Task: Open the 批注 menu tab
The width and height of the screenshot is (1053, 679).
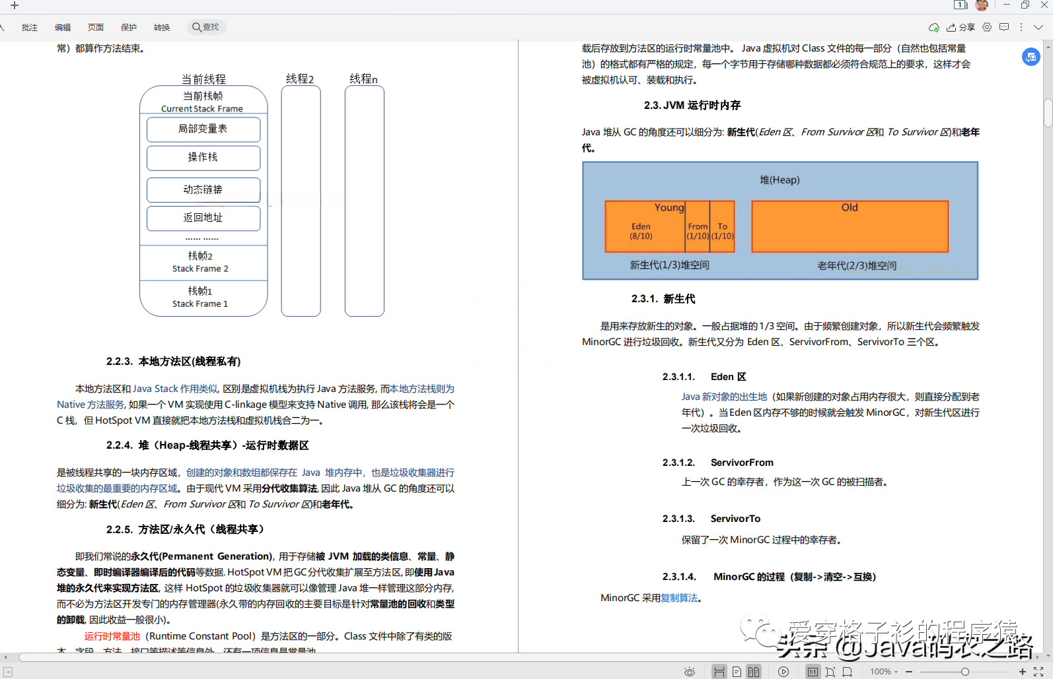Action: pos(30,28)
